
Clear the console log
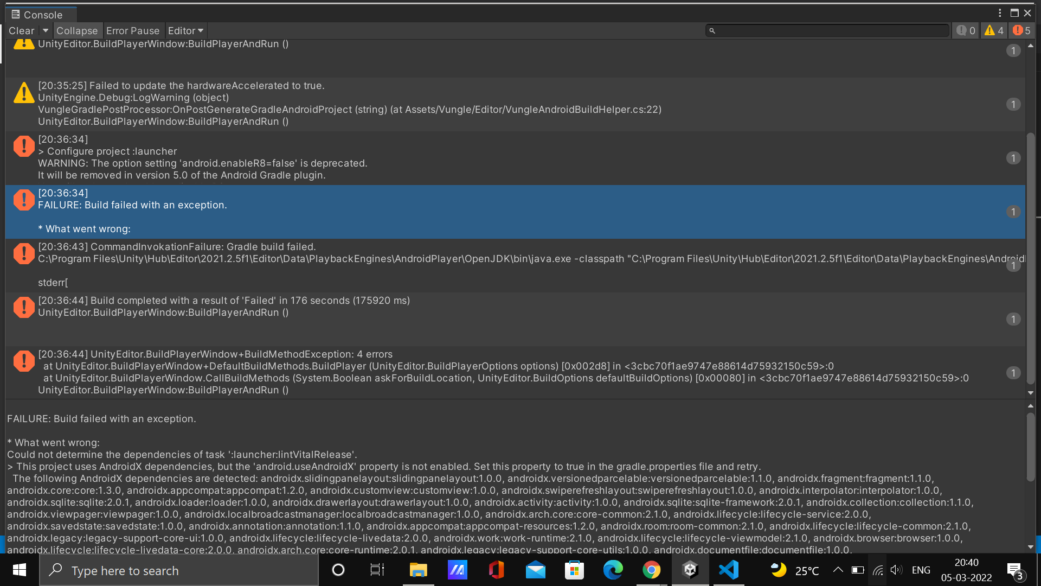pyautogui.click(x=22, y=31)
